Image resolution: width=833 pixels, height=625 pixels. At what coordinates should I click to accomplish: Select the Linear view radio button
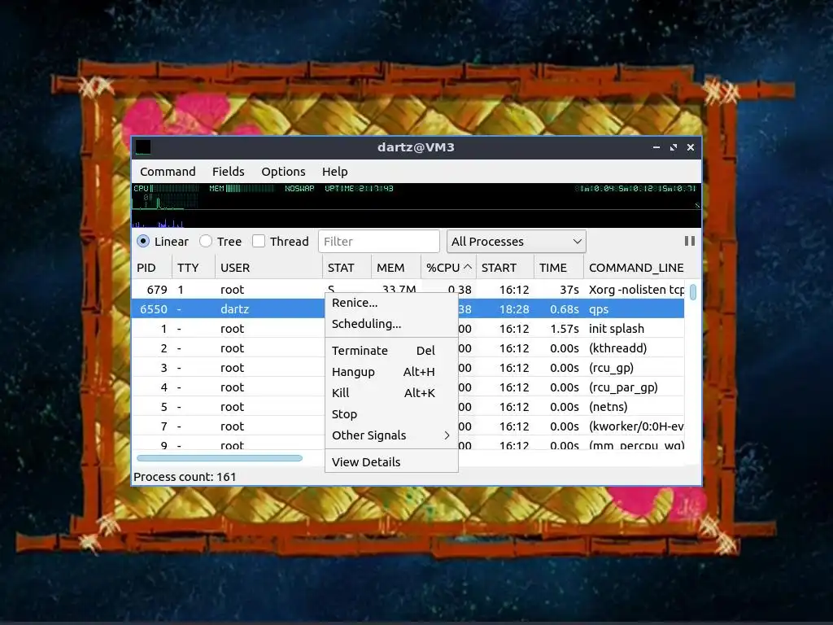[x=143, y=241]
